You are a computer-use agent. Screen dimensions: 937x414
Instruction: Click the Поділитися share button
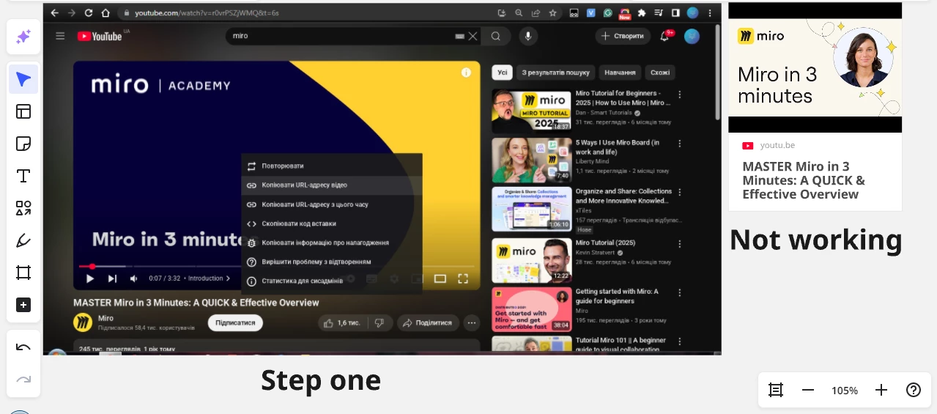coord(429,322)
